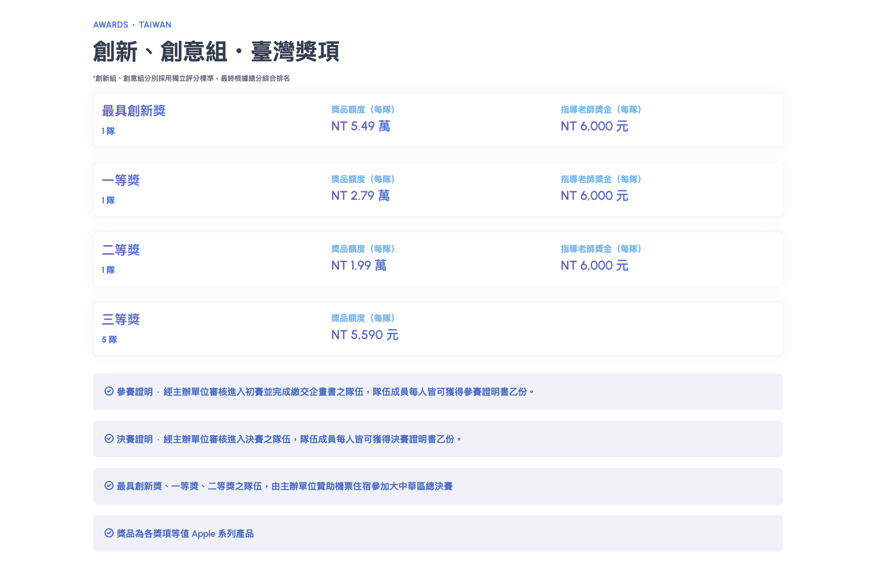The width and height of the screenshot is (876, 564).
Task: Click the AWARDS · TAIWAN label
Action: point(132,25)
